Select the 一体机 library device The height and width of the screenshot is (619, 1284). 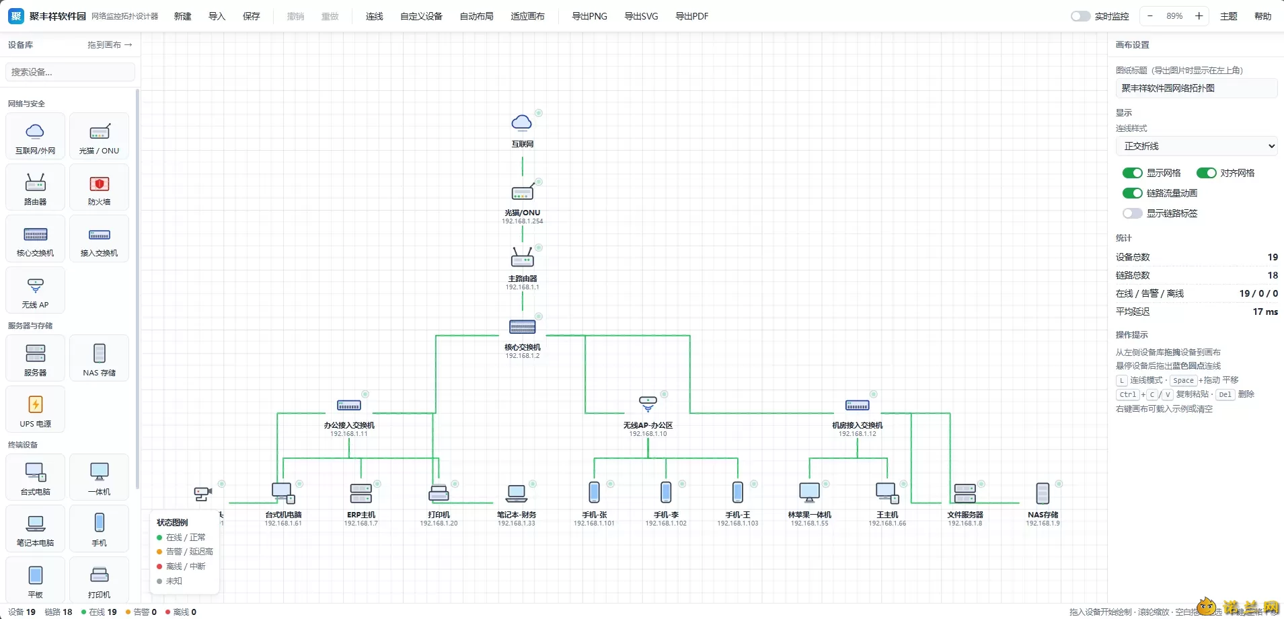[99, 477]
